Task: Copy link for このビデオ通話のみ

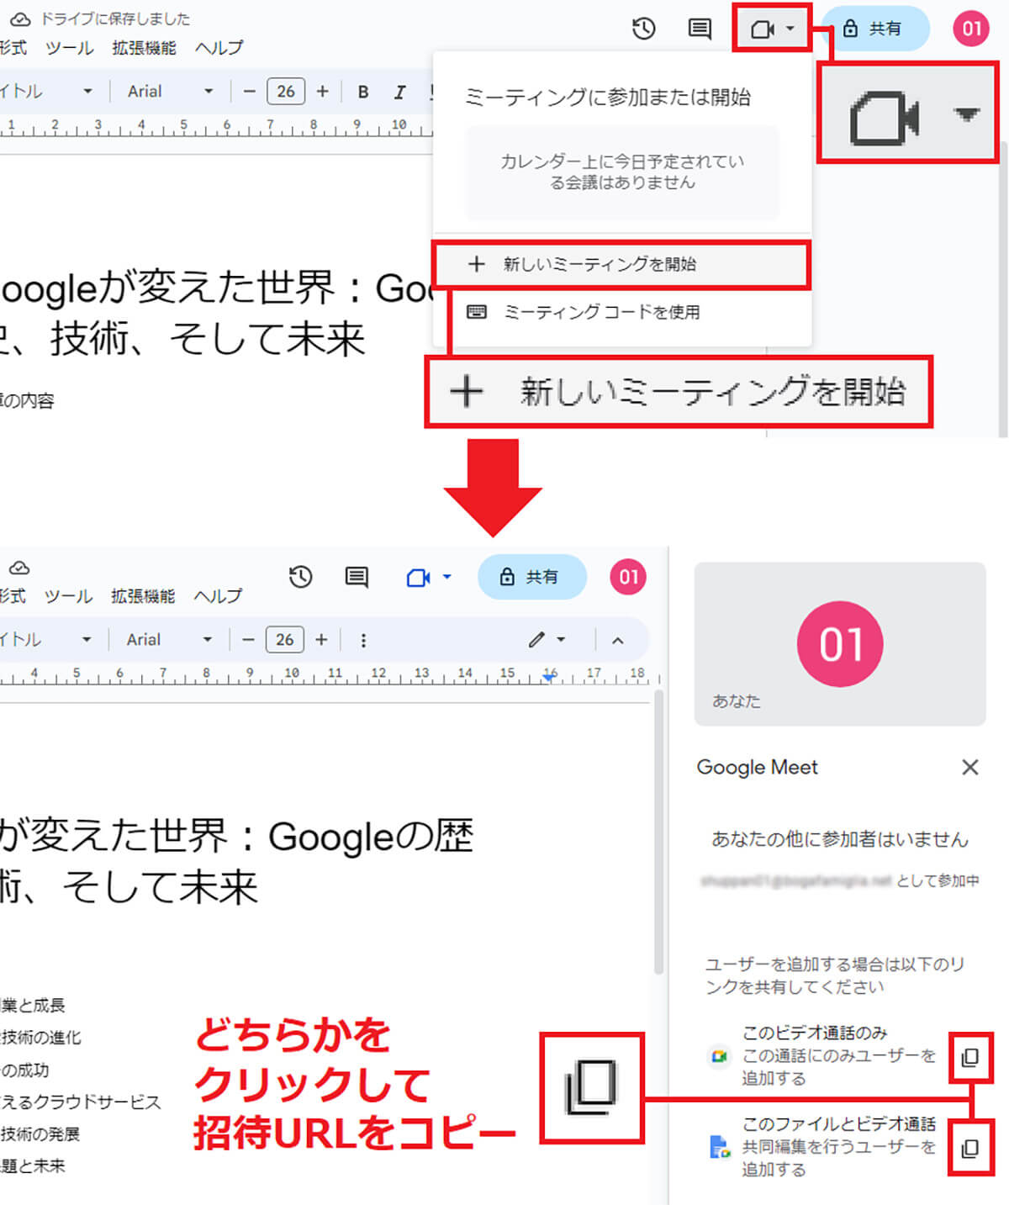Action: coord(970,1057)
